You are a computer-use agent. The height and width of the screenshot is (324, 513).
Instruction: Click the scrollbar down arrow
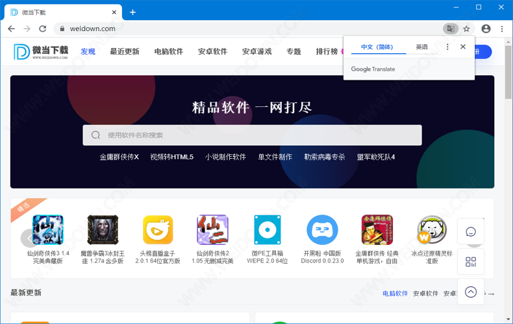click(508, 319)
